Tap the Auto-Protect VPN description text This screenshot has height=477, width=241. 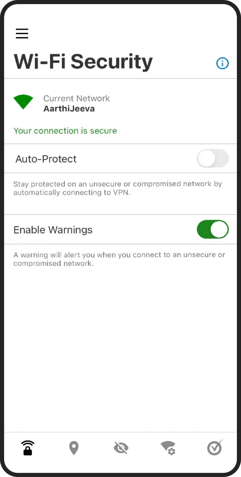pyautogui.click(x=118, y=188)
